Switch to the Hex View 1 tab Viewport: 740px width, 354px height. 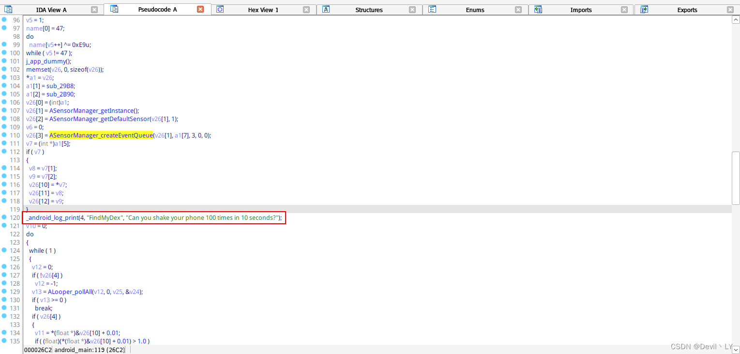click(263, 10)
